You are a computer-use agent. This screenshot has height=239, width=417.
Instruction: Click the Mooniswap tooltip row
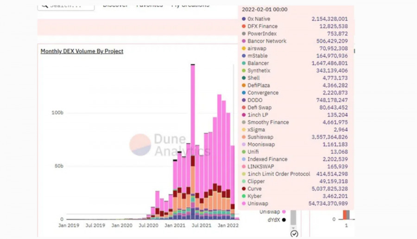[x=295, y=144]
